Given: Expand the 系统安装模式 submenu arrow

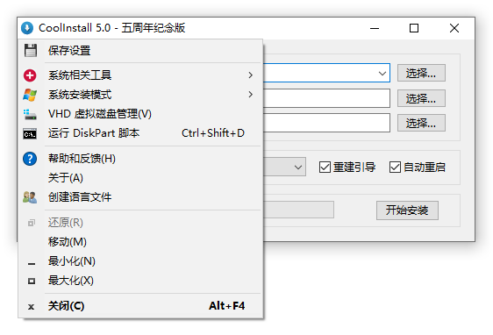Looking at the screenshot, I should 251,95.
